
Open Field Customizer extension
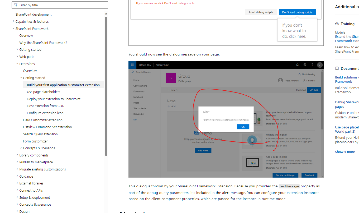click(43, 120)
